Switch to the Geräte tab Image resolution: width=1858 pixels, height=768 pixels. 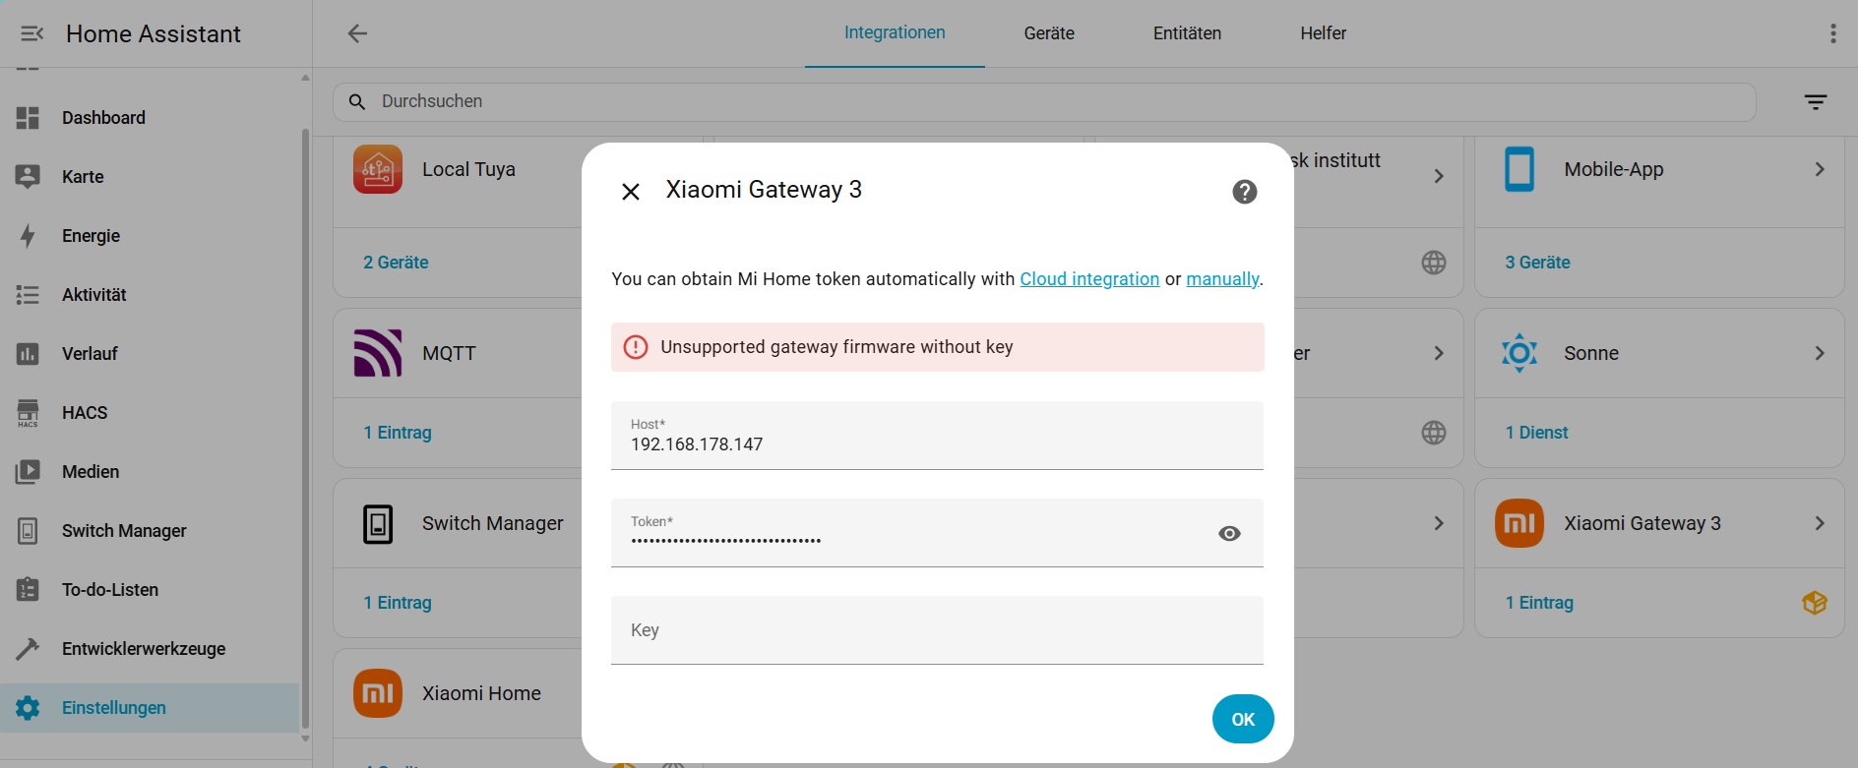click(1049, 33)
